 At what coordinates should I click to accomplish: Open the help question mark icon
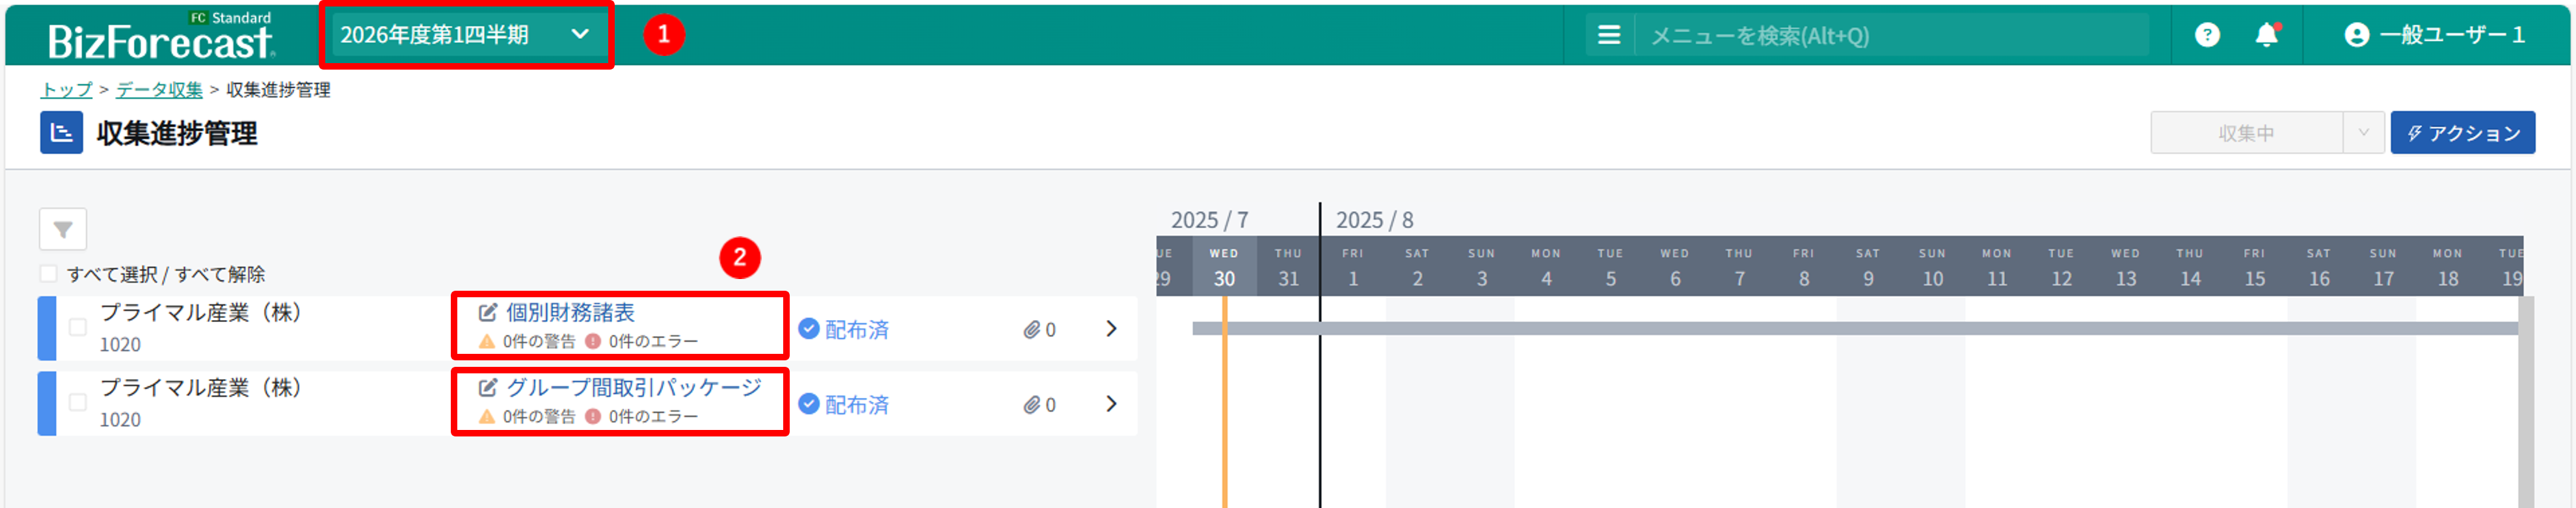pos(2206,35)
